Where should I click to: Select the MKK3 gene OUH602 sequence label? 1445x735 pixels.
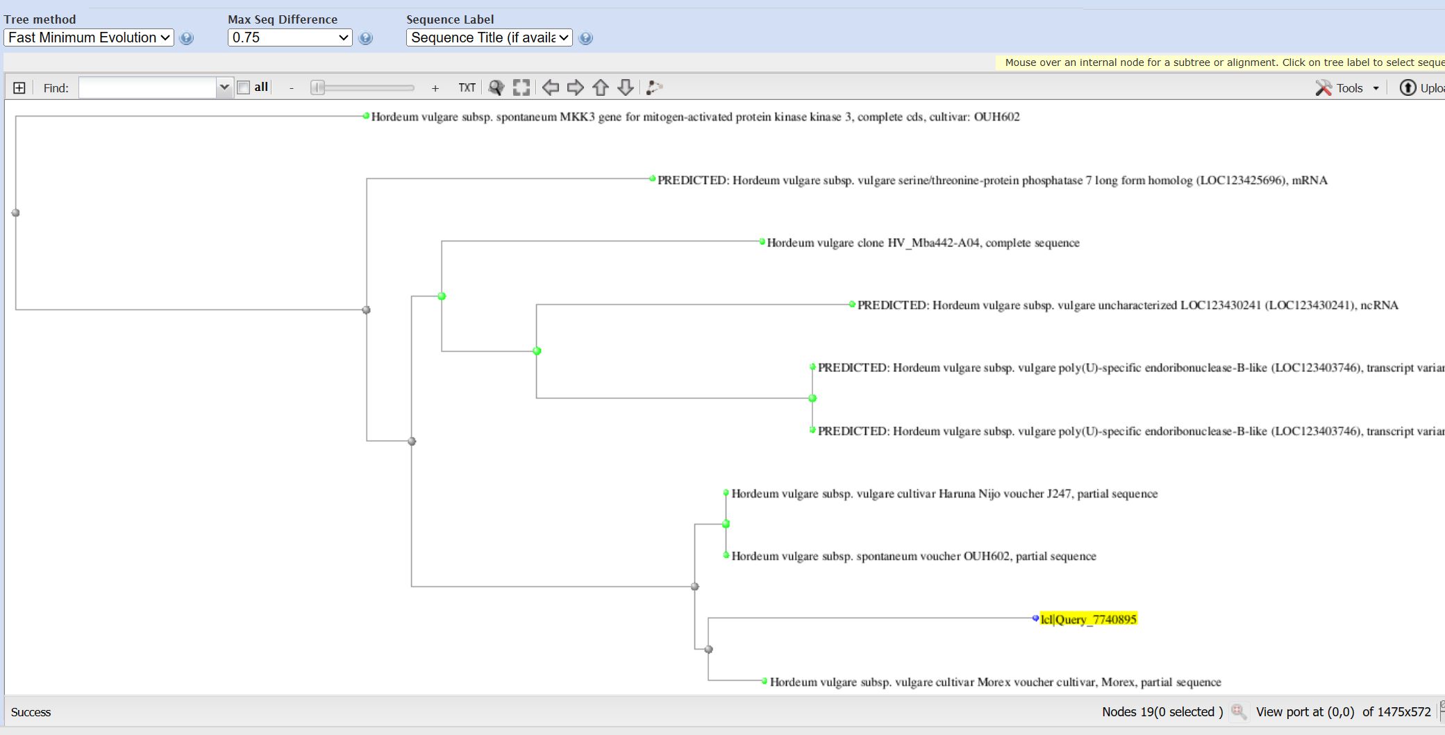[x=695, y=117]
